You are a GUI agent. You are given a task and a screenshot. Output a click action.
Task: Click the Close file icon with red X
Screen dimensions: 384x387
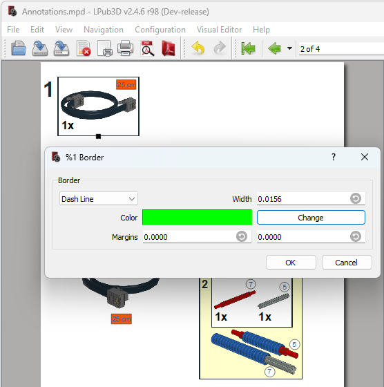tap(84, 48)
